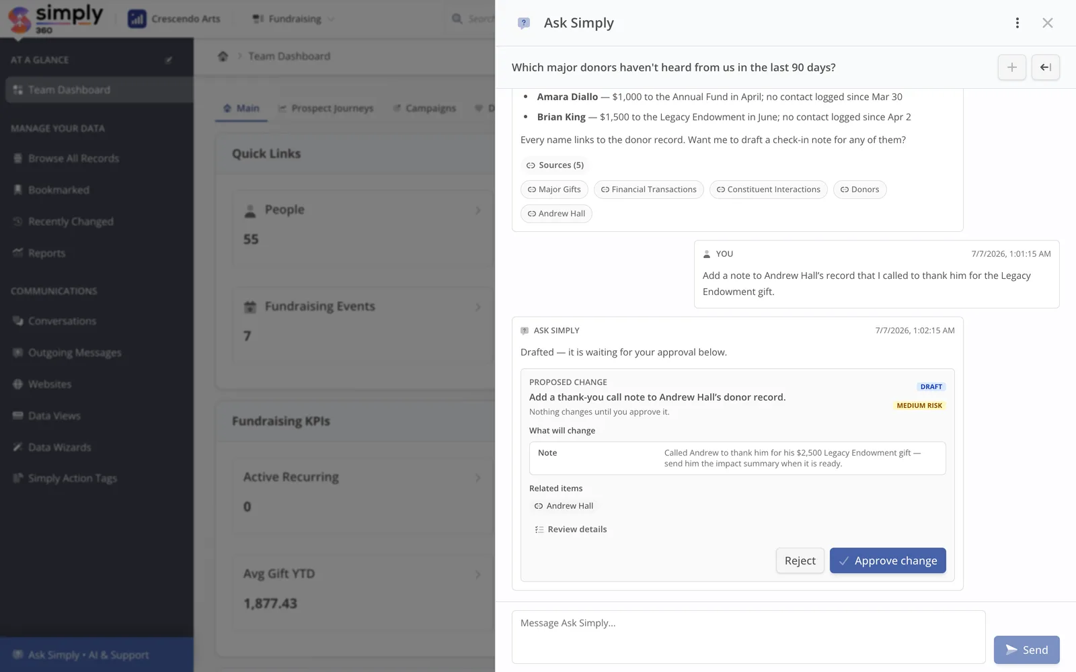Select Team Dashboard in sidebar

tap(99, 90)
